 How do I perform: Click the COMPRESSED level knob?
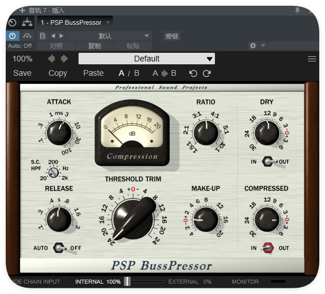click(x=267, y=219)
